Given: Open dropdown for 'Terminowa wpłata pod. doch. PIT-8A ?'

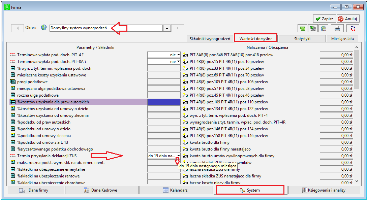Looking at the screenshot, I should (x=178, y=62).
